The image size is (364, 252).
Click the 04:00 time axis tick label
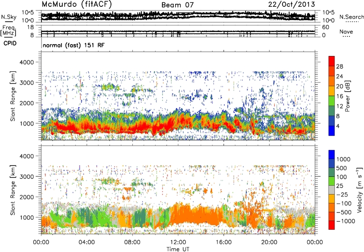point(86,242)
